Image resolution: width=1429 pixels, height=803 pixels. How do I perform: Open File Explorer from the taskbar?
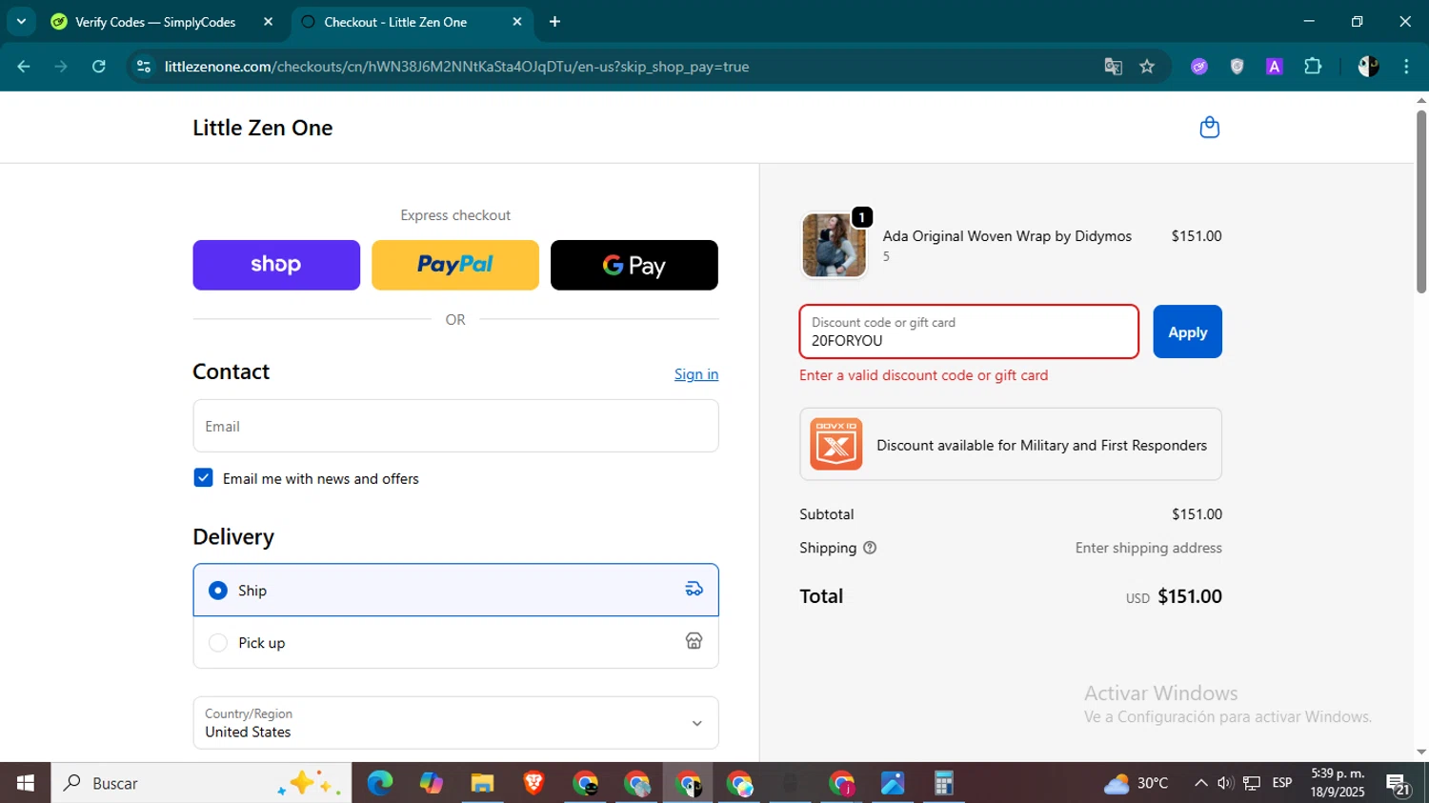482,783
